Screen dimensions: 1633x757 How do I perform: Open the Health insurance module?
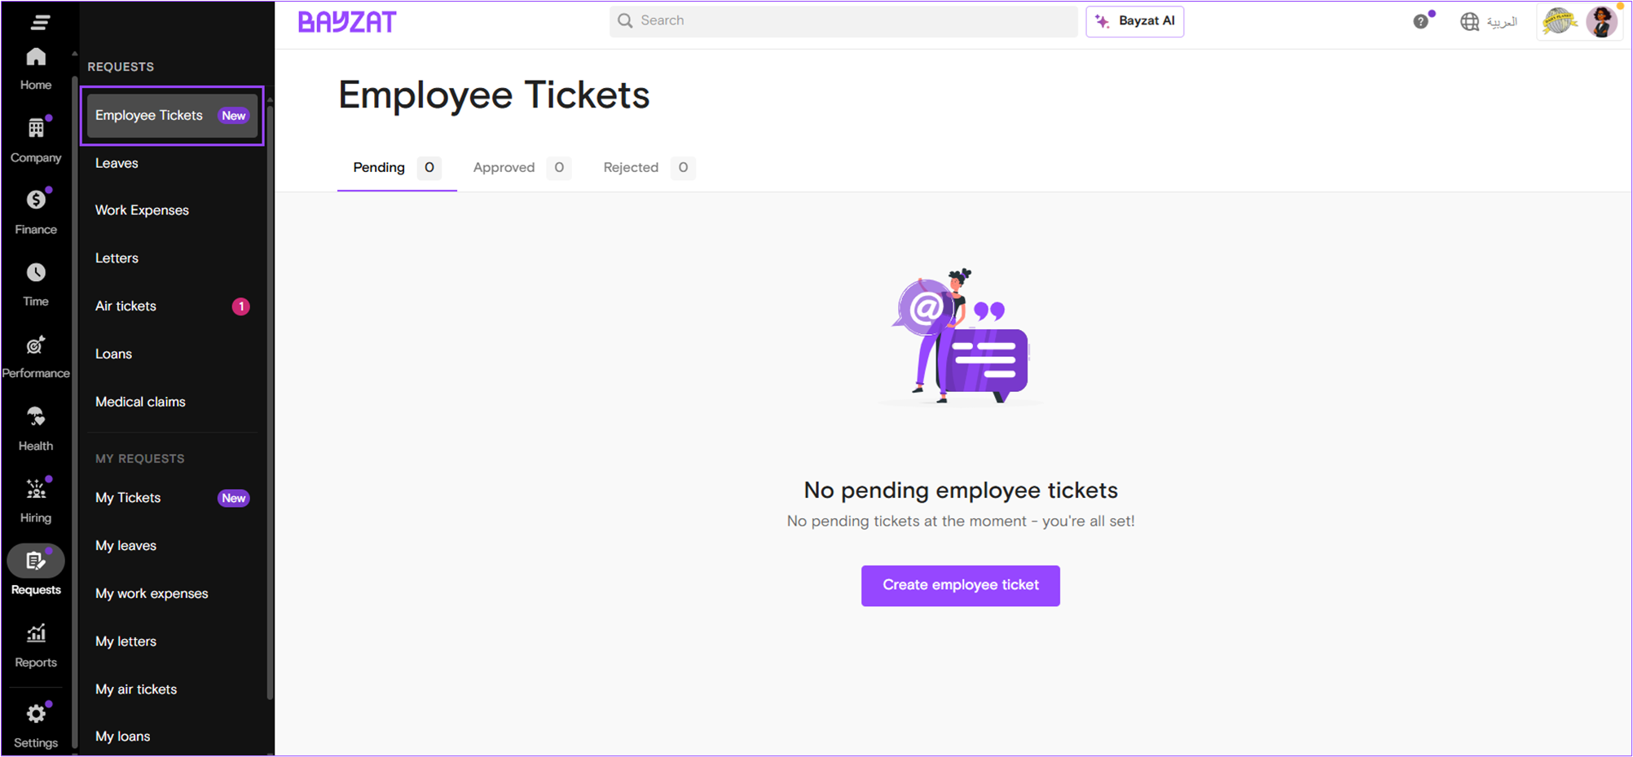36,428
